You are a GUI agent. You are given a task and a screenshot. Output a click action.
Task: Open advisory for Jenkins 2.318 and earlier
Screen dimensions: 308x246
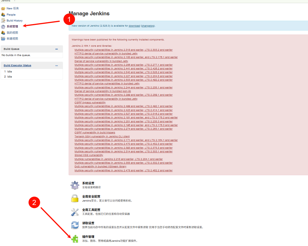(x=123, y=50)
